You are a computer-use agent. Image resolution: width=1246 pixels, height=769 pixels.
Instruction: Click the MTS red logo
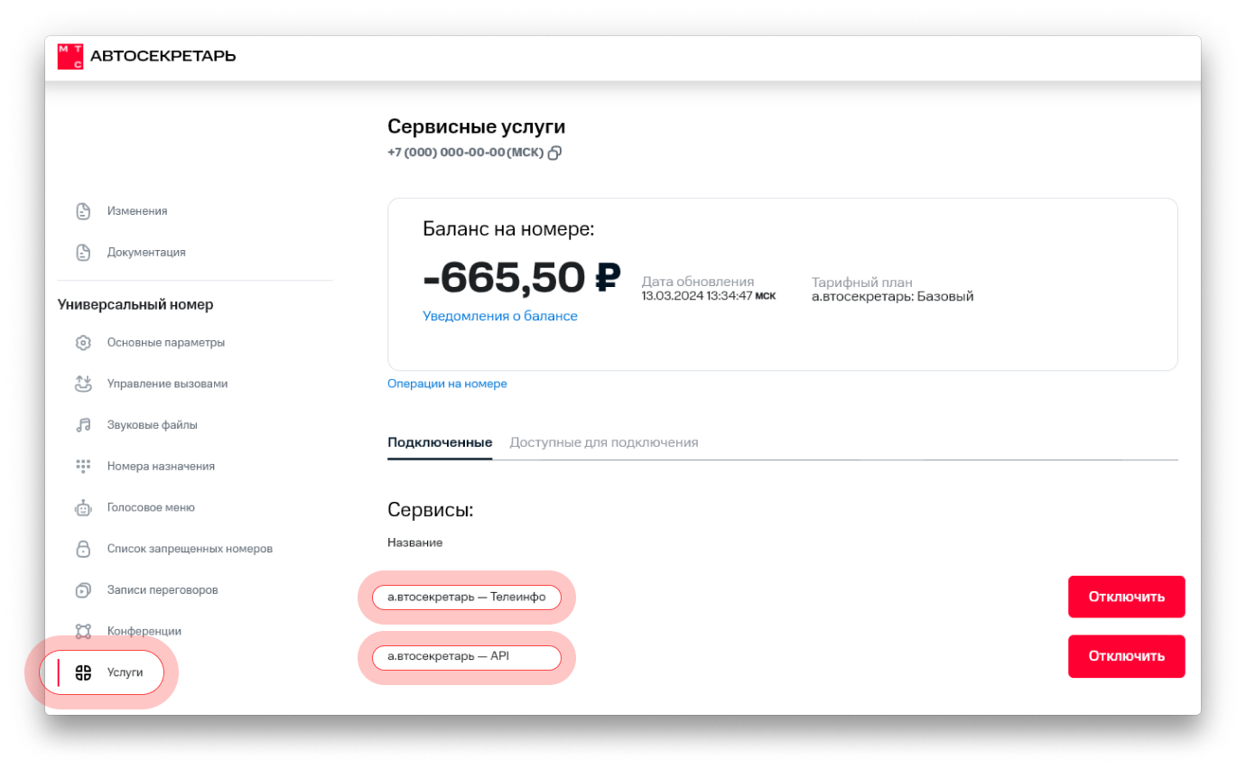pos(70,56)
